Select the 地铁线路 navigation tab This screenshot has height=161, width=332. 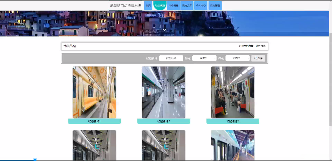pos(160,6)
